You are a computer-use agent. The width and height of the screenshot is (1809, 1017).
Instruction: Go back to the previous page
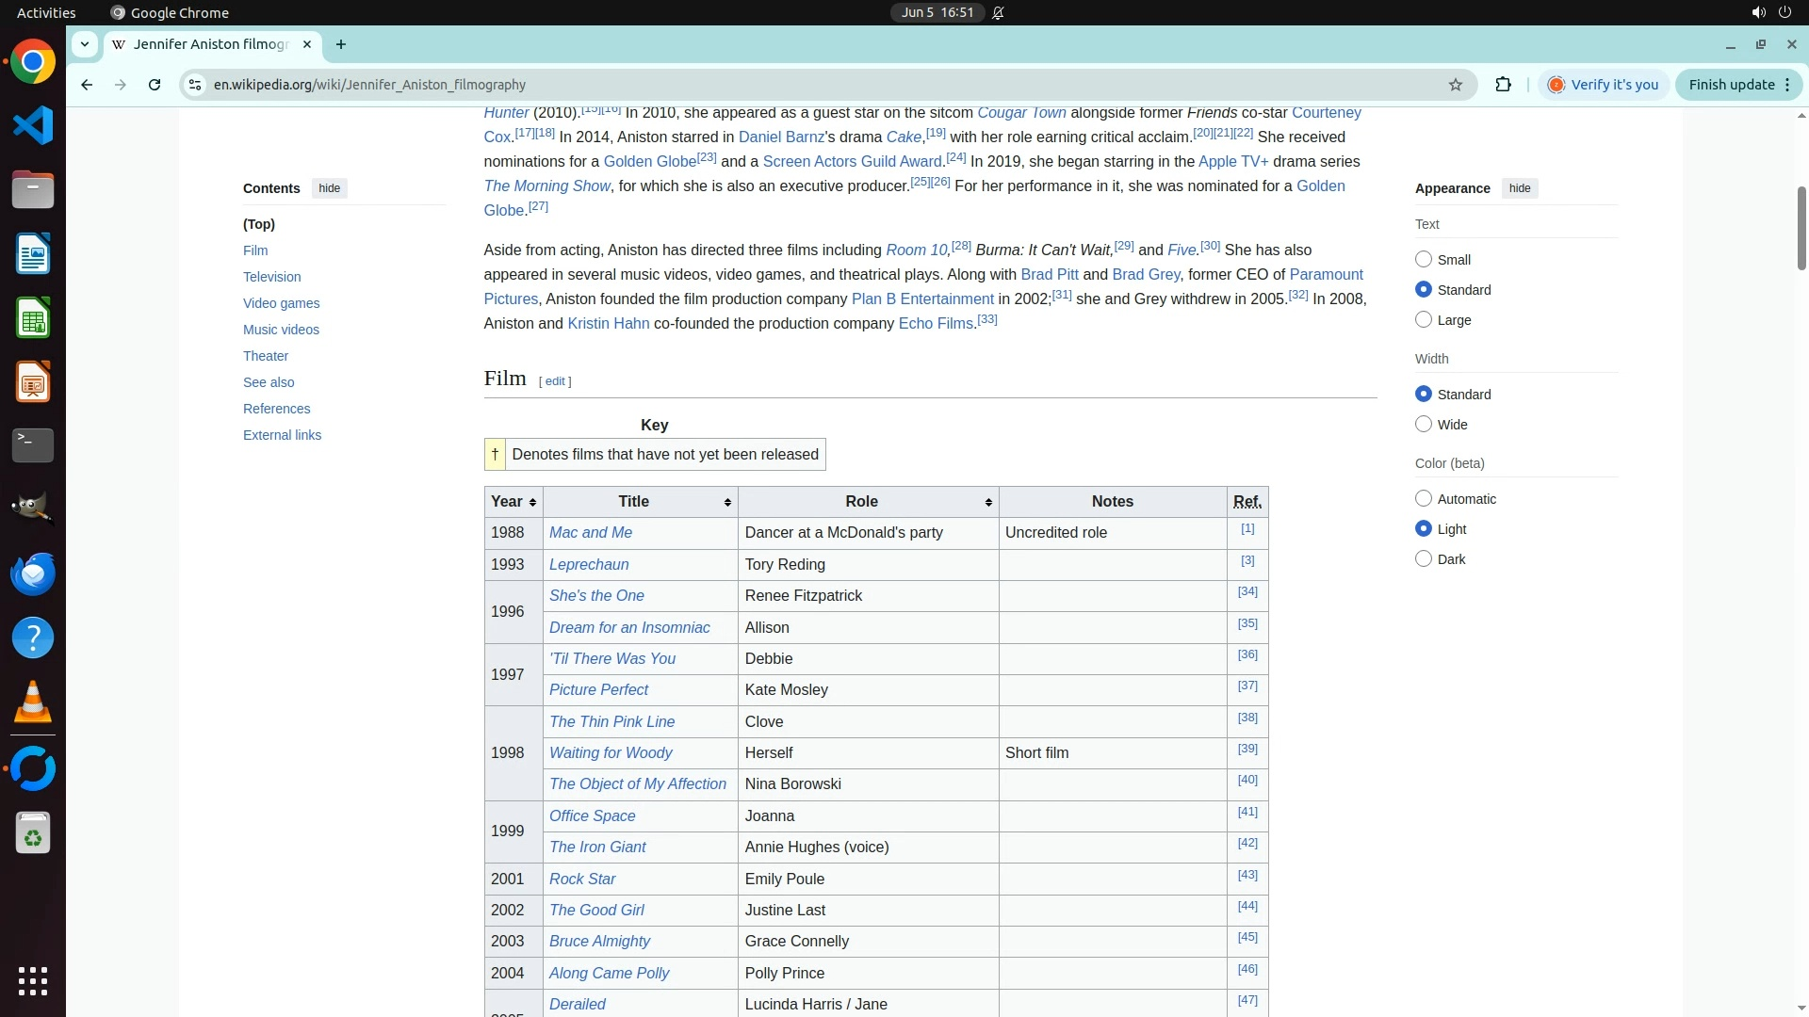click(x=87, y=85)
